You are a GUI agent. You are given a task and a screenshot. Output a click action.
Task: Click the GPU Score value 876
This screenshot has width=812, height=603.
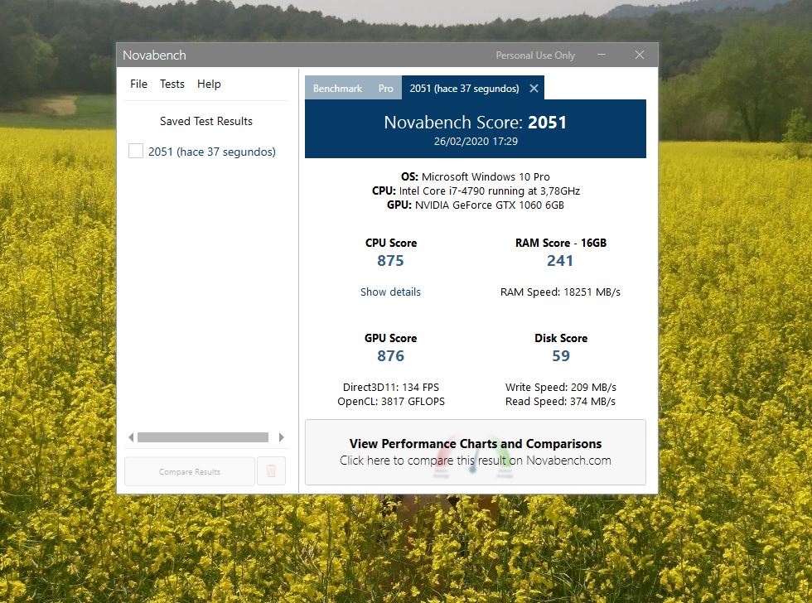(390, 355)
